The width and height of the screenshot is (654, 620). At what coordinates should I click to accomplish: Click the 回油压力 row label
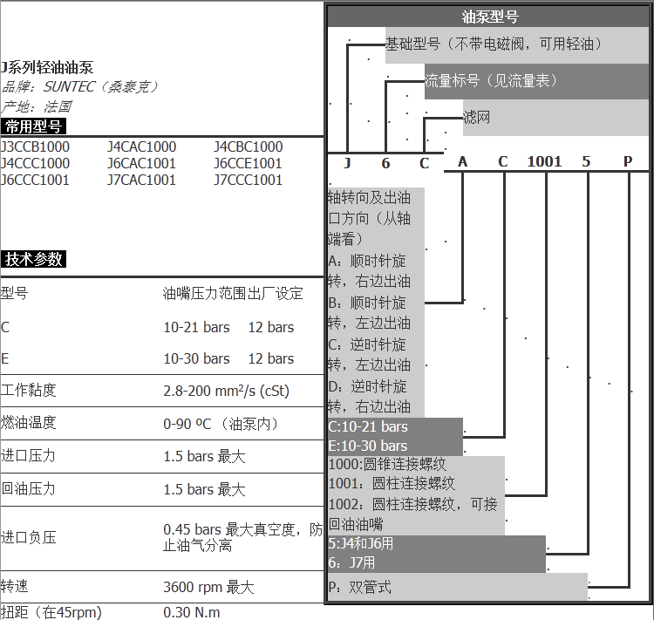pyautogui.click(x=28, y=488)
